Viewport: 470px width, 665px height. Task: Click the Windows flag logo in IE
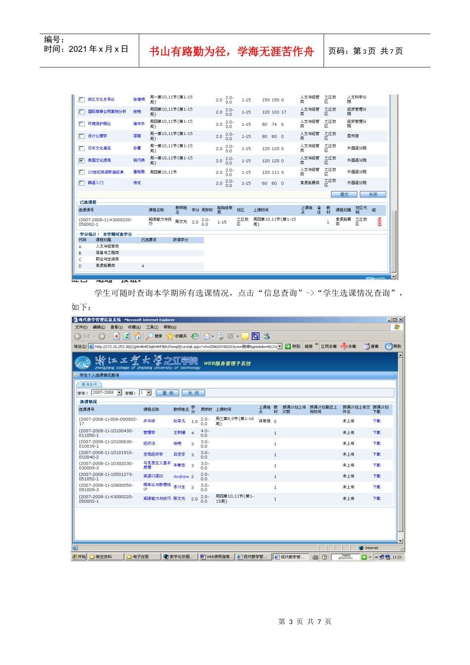click(397, 327)
